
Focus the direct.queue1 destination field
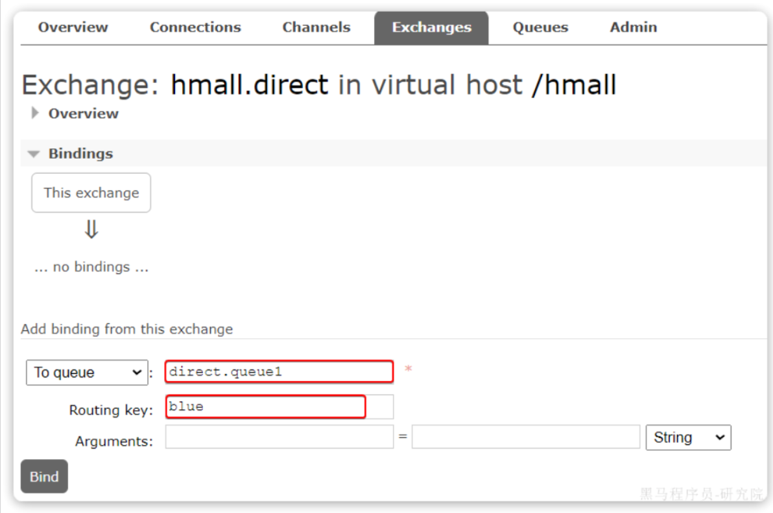tap(279, 372)
